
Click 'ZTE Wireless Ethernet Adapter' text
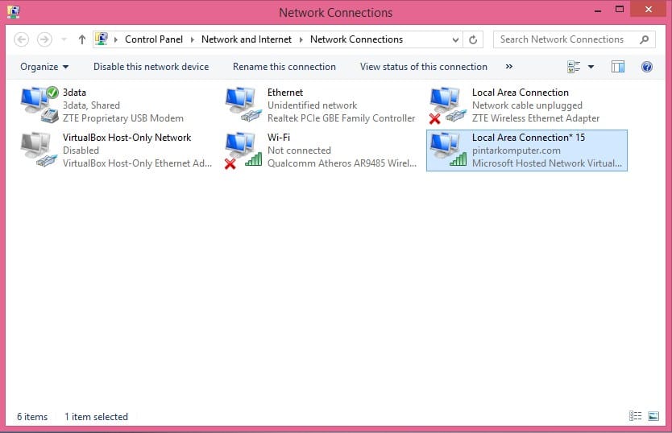pyautogui.click(x=536, y=118)
